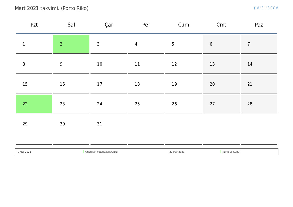Select Saturday March 6 cell
The image size is (293, 207).
pos(221,44)
